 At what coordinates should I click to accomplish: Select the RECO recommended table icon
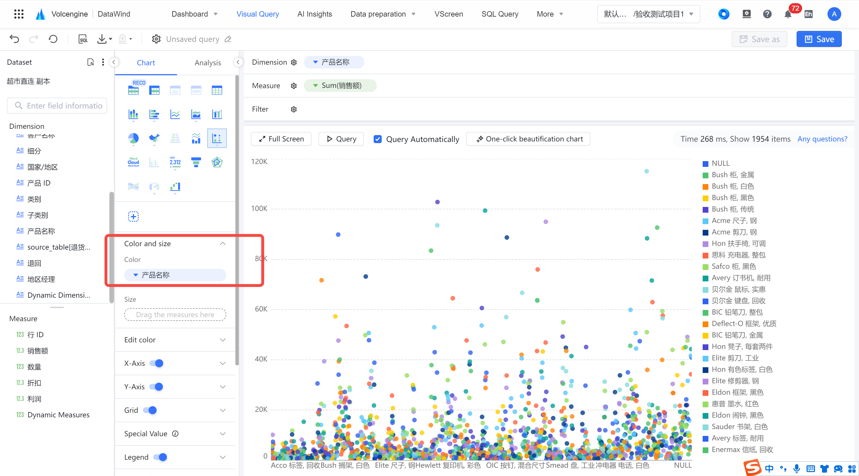[x=133, y=89]
